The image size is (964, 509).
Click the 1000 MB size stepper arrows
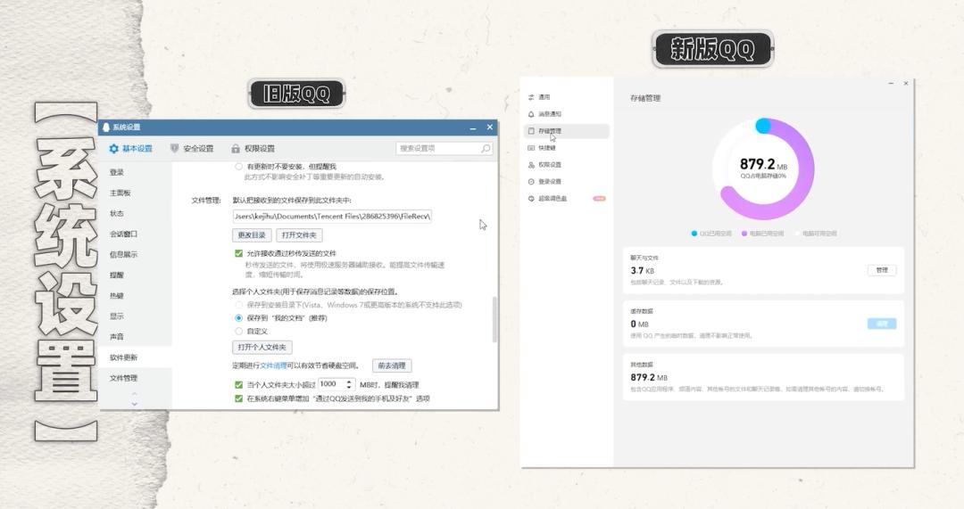(349, 384)
